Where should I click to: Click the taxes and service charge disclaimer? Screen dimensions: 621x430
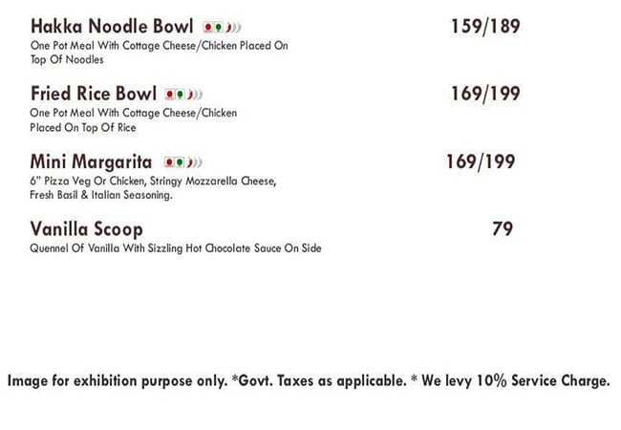tap(308, 381)
